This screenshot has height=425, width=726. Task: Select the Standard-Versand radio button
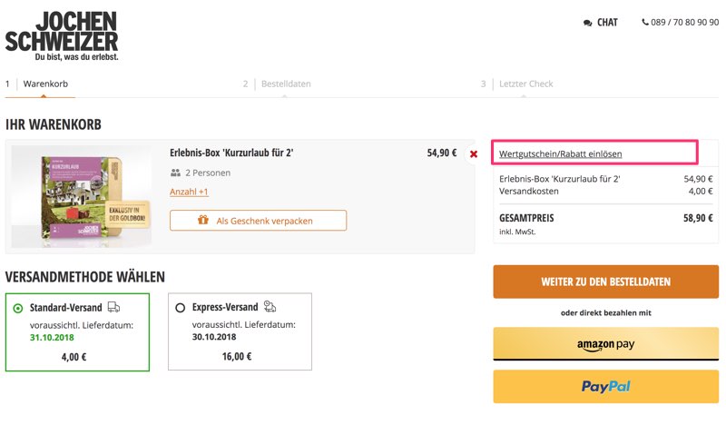click(x=18, y=308)
